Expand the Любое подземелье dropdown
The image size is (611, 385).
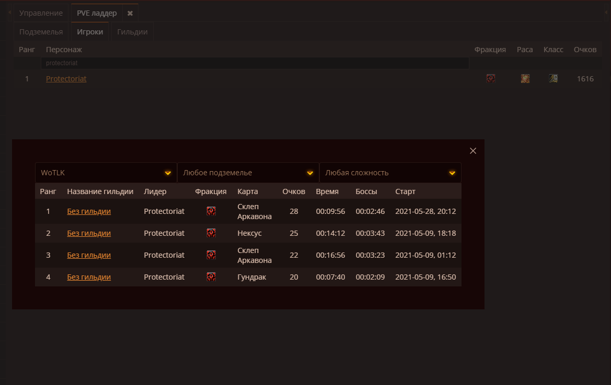(x=248, y=173)
